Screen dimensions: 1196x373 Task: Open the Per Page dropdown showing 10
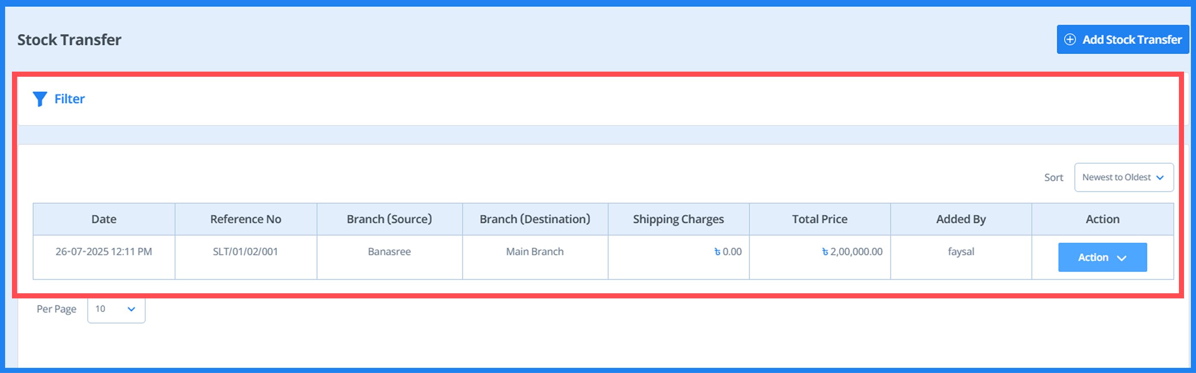pyautogui.click(x=116, y=309)
